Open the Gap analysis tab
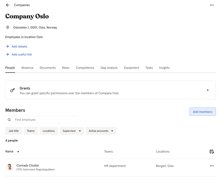223x180 pixels. 109,68
